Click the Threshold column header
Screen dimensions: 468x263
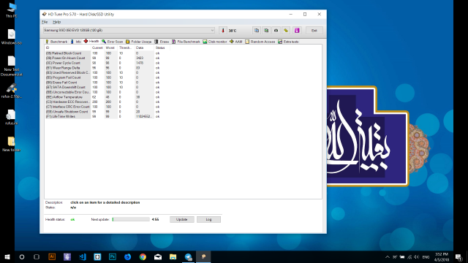pyautogui.click(x=125, y=47)
